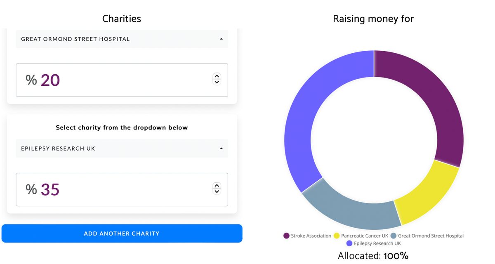Click the down stepper arrow on the 20% field

[217, 83]
